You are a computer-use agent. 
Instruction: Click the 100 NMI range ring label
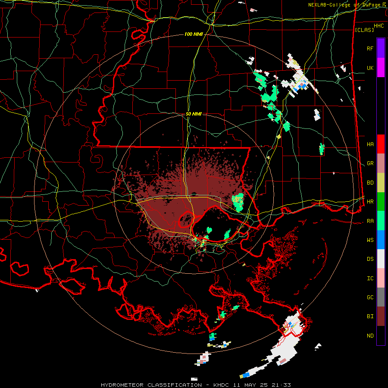tap(194, 34)
